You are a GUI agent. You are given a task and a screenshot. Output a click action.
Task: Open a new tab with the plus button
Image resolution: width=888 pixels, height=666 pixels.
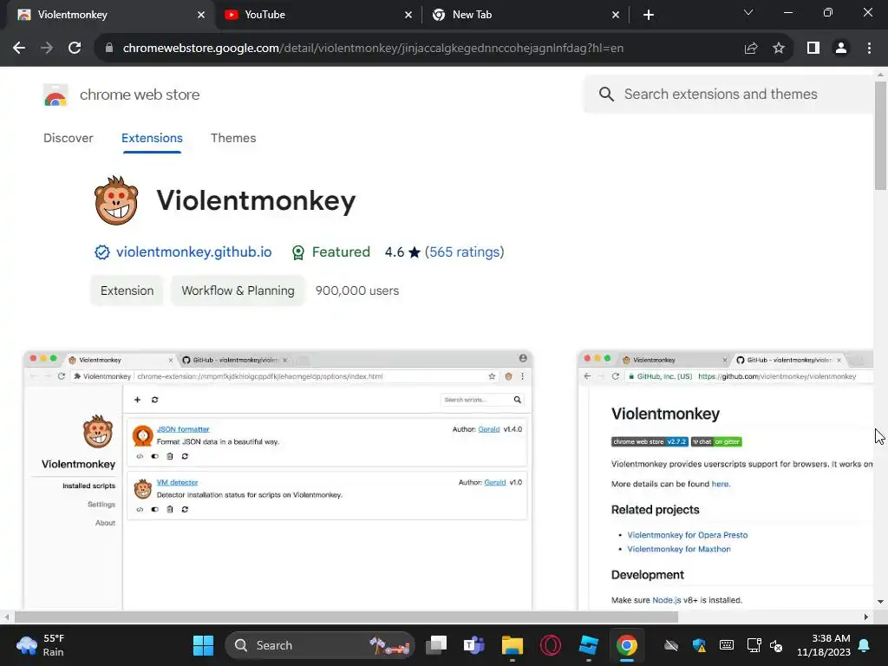[x=649, y=16]
